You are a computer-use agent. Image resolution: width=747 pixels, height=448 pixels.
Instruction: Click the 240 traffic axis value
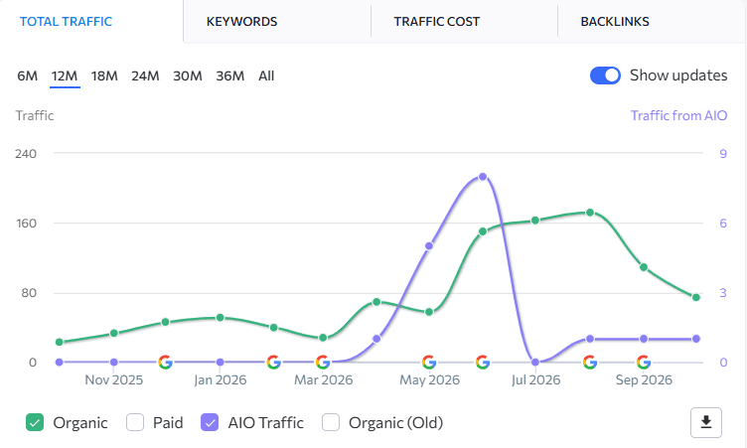coord(26,153)
